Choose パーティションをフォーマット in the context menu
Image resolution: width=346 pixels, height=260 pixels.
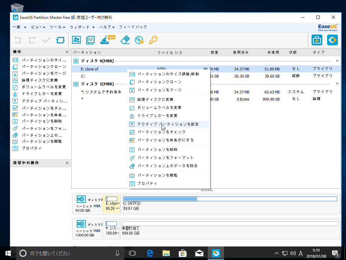[165, 158]
